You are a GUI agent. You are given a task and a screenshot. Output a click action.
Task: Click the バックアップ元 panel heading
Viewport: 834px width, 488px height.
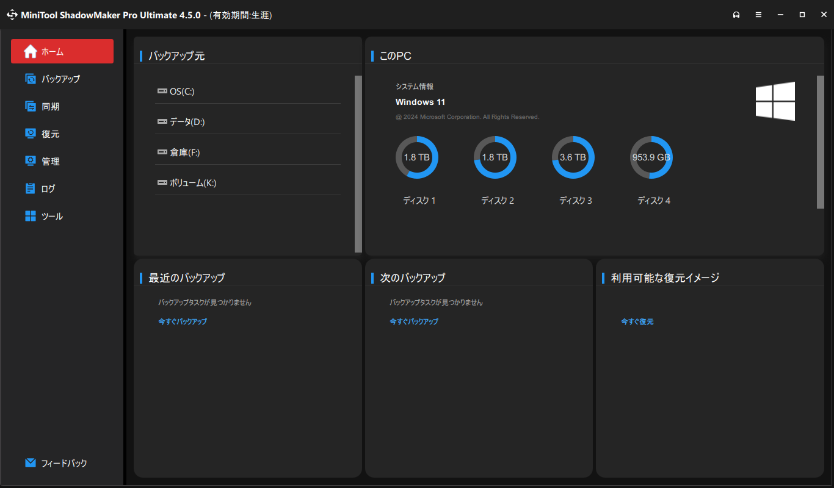click(177, 56)
